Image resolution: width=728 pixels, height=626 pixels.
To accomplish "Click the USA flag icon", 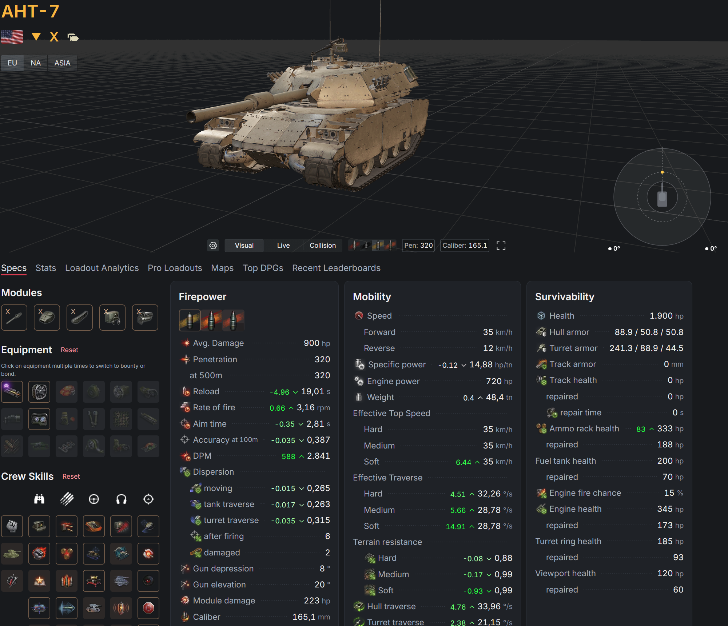I will point(12,37).
